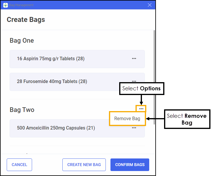Open options for Furosemide 40mg item
211x176 pixels.
(134, 81)
